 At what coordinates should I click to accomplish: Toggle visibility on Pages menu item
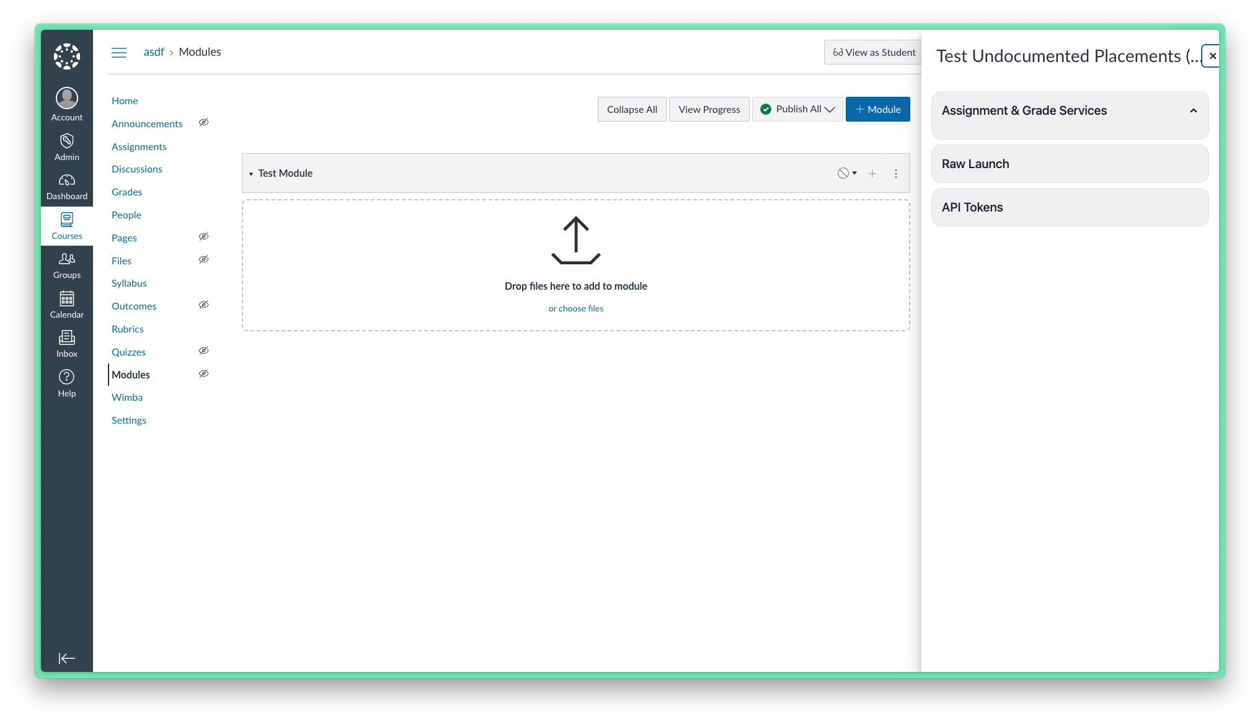tap(203, 237)
